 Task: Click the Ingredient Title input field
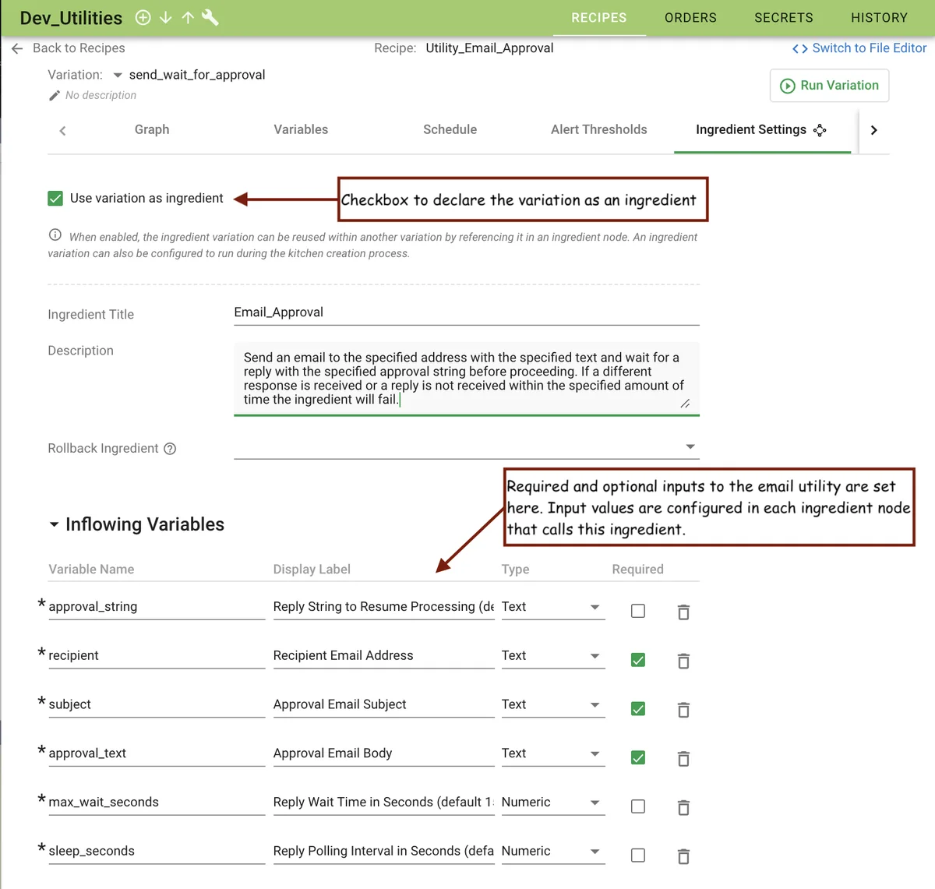click(466, 312)
